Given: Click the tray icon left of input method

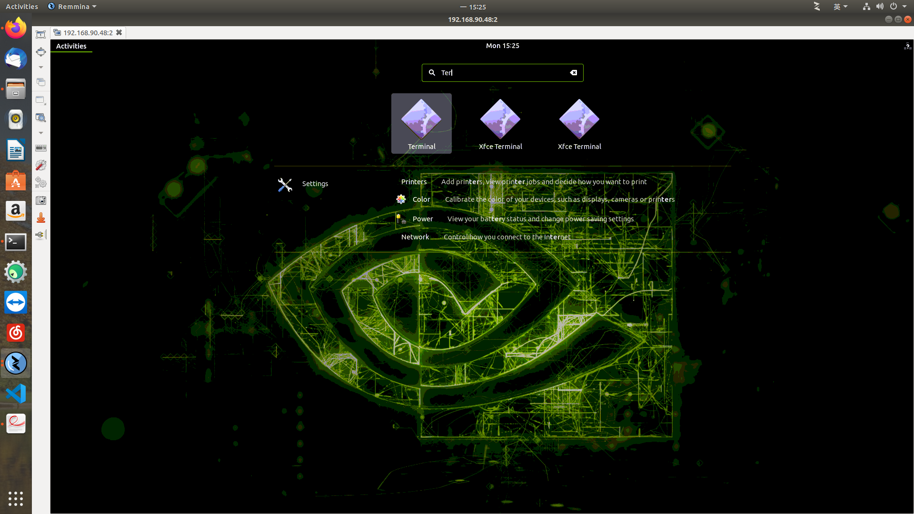Looking at the screenshot, I should 817,7.
